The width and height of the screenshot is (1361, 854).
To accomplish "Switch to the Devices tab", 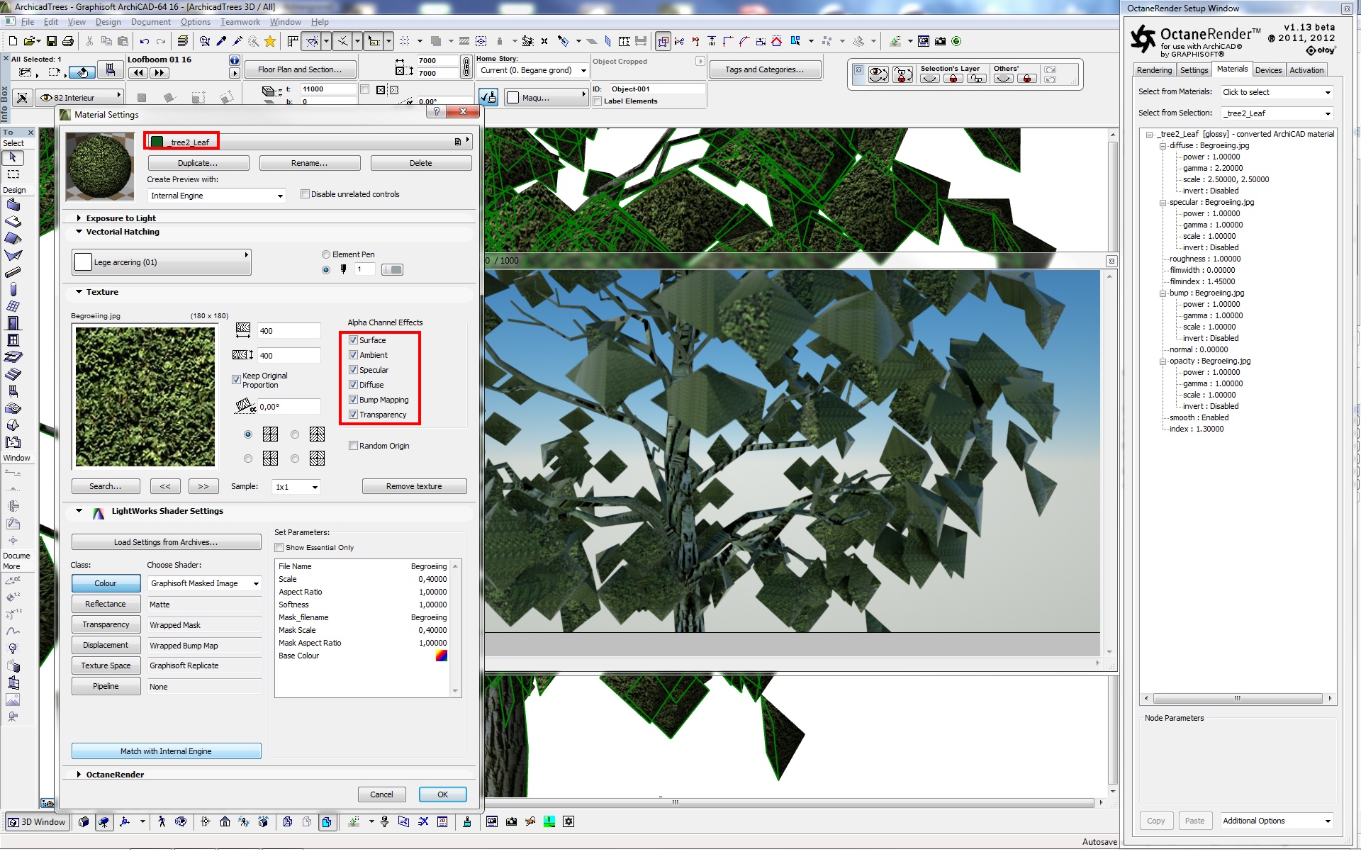I will click(1267, 70).
